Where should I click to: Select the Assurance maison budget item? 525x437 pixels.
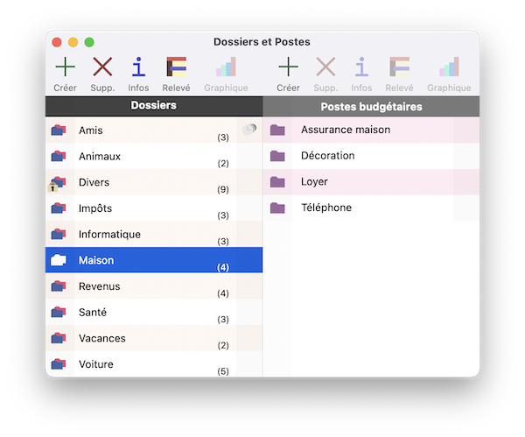point(371,130)
